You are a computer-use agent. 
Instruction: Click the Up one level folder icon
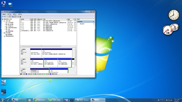(x=8, y=17)
